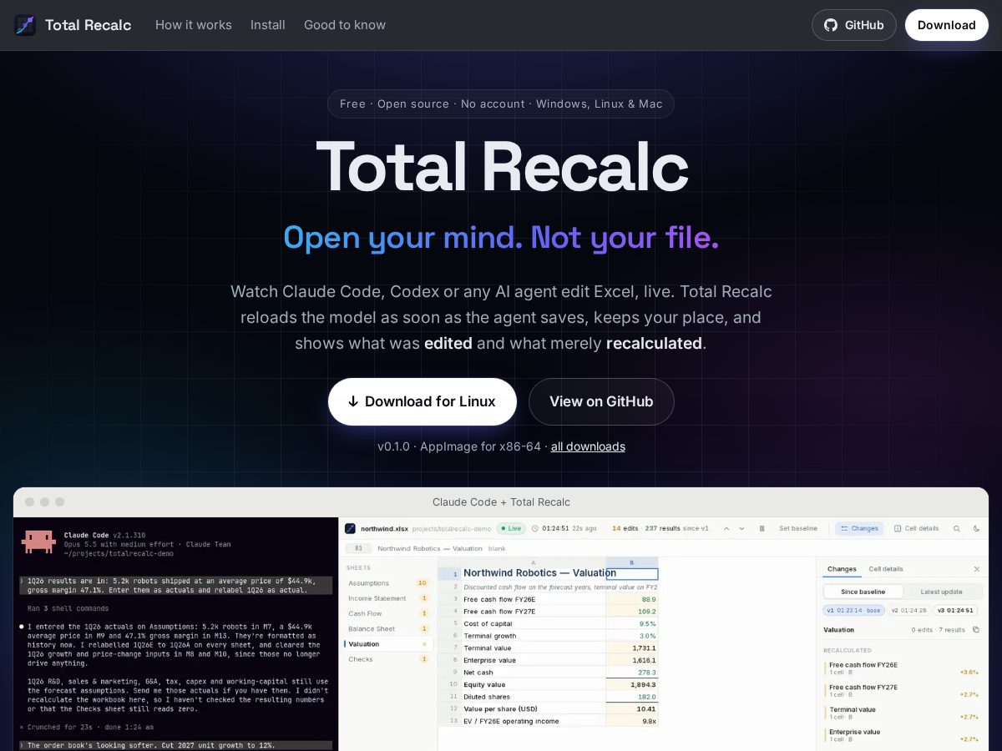Select cell value 109.2
1002x751 pixels.
(x=632, y=612)
